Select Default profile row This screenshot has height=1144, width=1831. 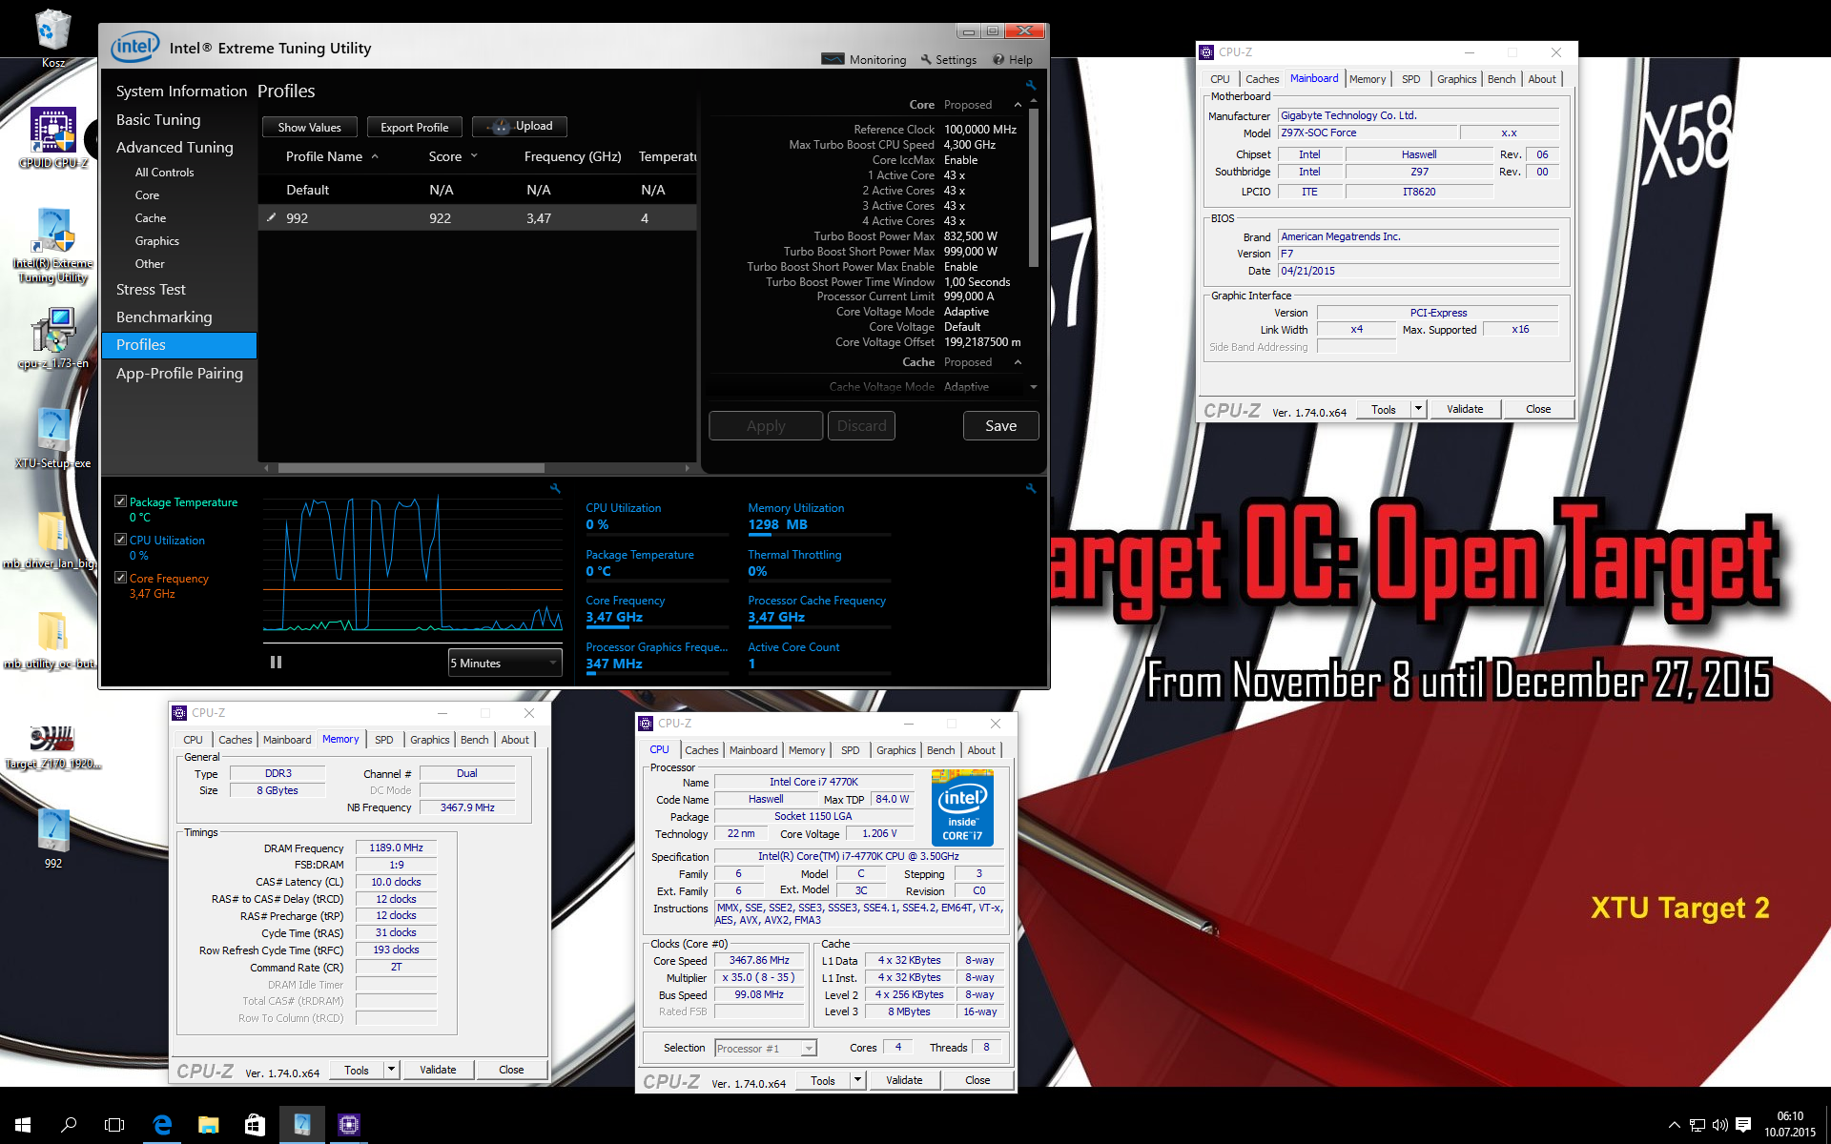(x=477, y=190)
